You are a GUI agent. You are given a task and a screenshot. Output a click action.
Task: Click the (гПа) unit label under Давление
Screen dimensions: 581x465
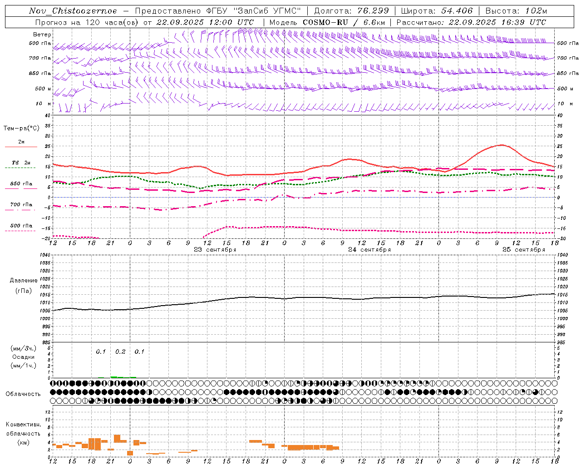(x=24, y=291)
